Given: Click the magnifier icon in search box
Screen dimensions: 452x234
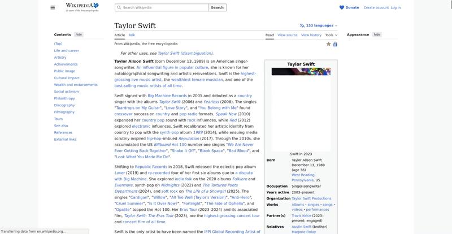Looking at the screenshot, I should pos(119,7).
